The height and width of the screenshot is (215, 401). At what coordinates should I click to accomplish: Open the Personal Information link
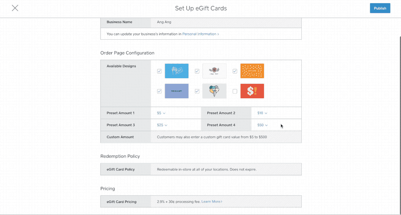(200, 34)
